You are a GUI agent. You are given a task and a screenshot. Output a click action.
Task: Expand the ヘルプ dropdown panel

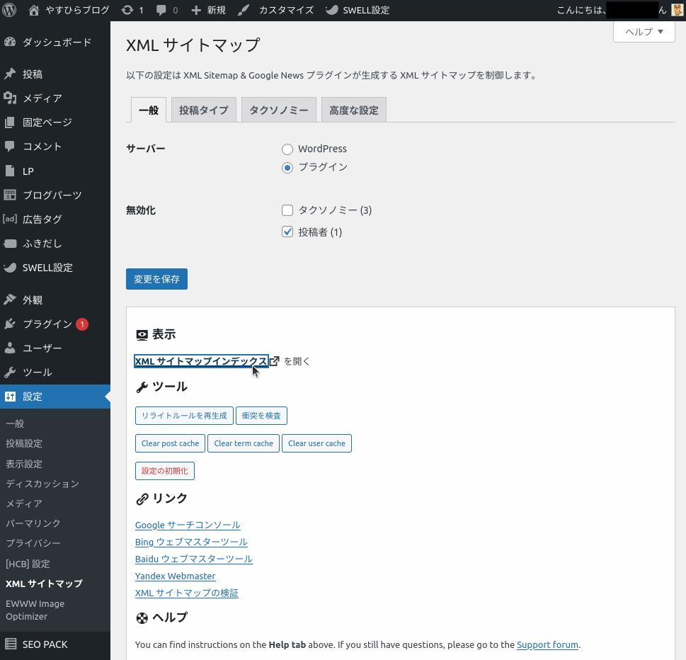[x=644, y=32]
